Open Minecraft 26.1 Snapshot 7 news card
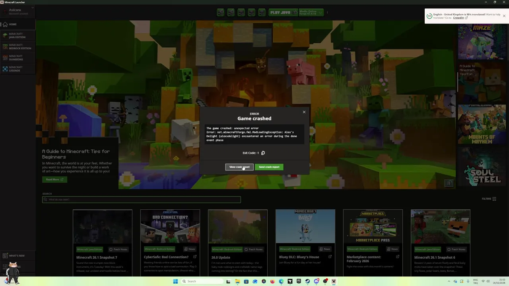509x286 pixels. pyautogui.click(x=103, y=242)
